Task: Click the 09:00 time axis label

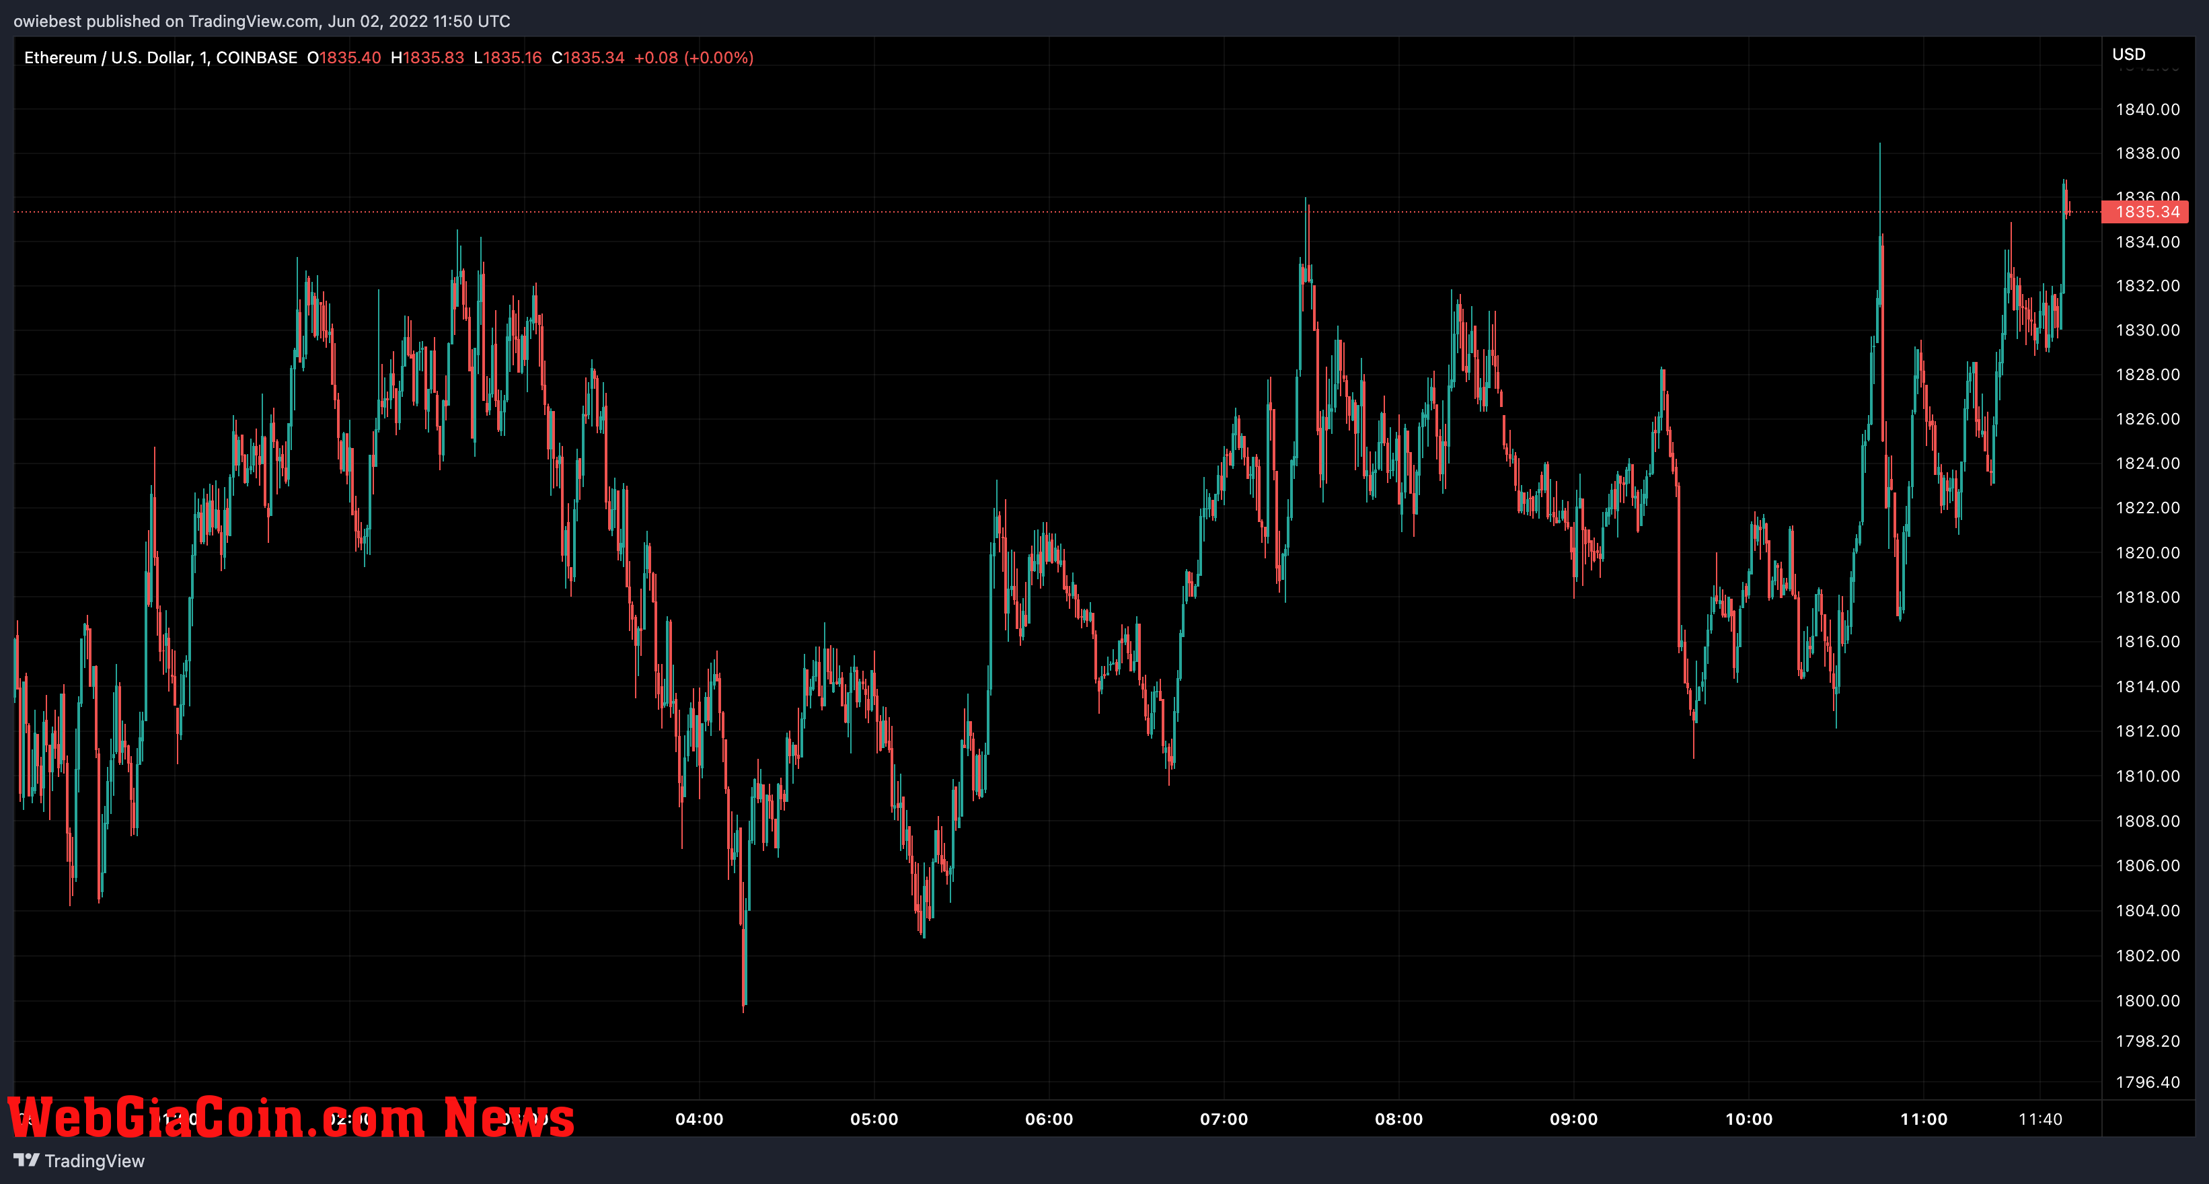Action: point(1573,1119)
